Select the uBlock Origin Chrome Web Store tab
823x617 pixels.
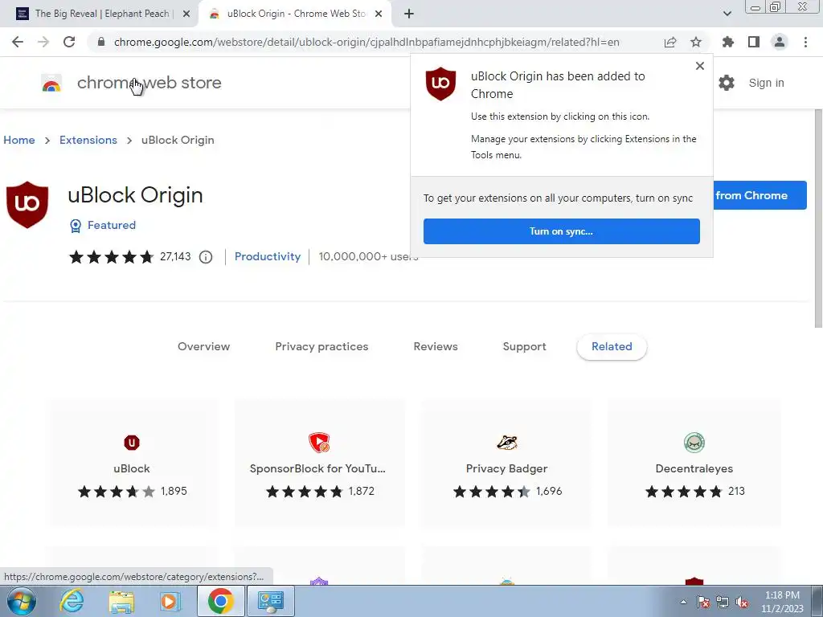296,14
